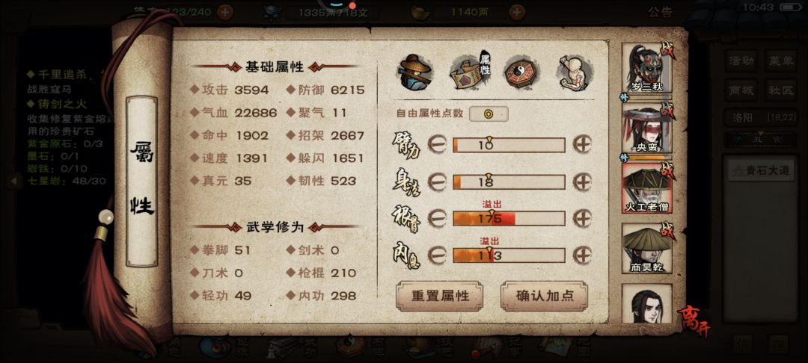Select character 商昊乾 portrait

click(x=647, y=248)
